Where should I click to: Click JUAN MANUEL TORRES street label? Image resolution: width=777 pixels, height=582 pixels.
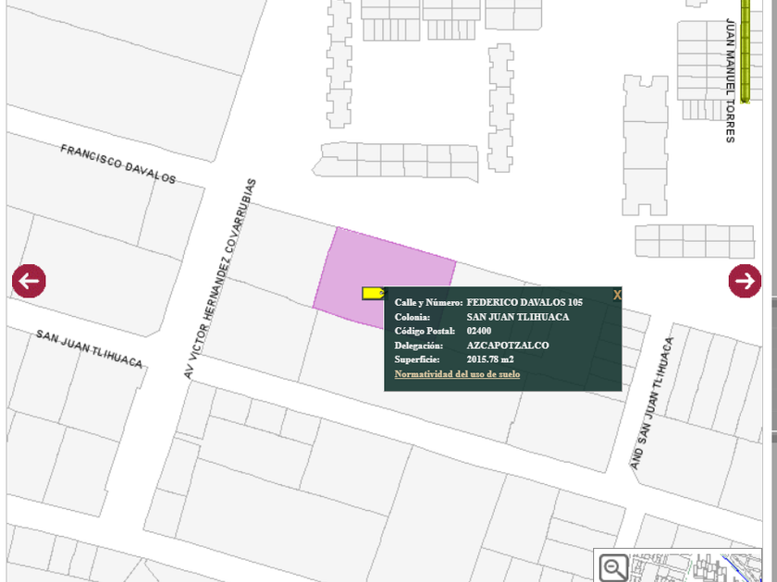(x=730, y=80)
